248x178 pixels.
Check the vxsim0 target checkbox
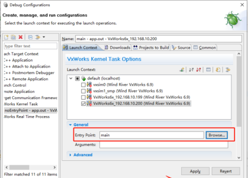[83, 85]
